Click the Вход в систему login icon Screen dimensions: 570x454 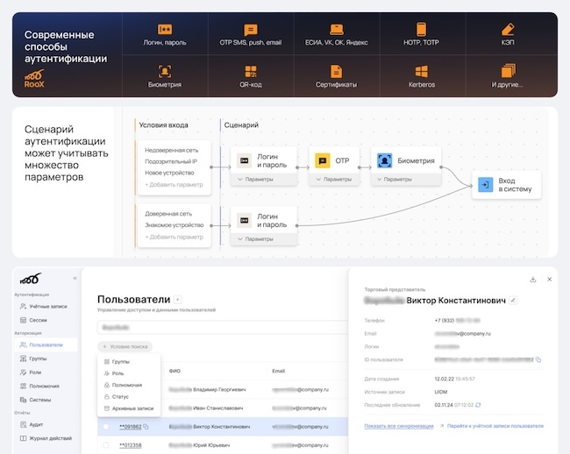click(485, 185)
